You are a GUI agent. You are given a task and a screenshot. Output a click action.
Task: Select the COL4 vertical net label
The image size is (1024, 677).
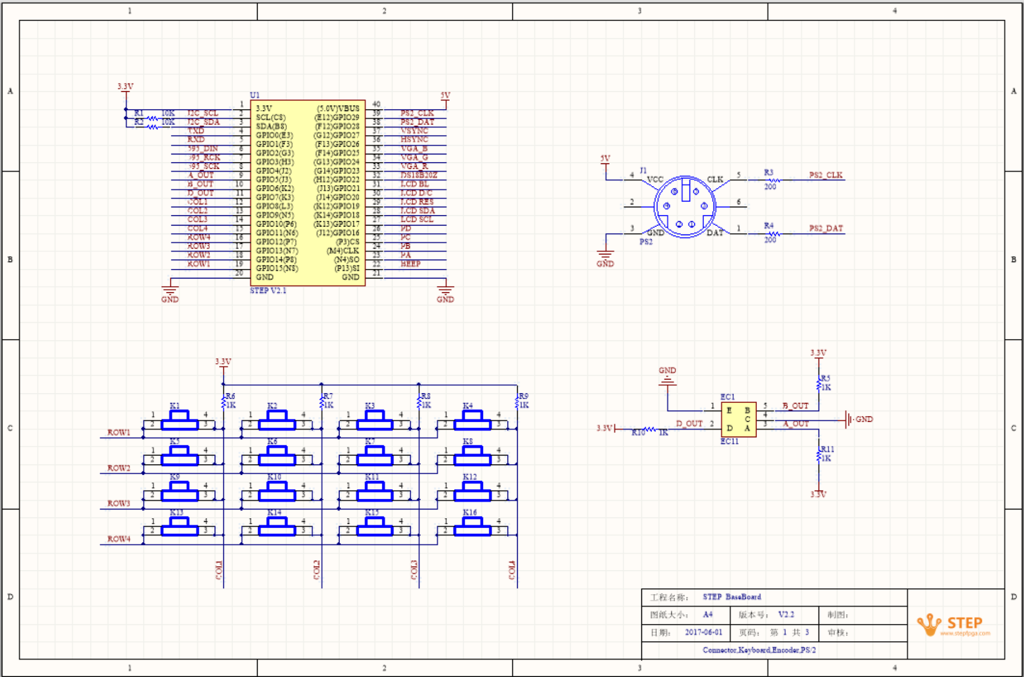point(512,570)
